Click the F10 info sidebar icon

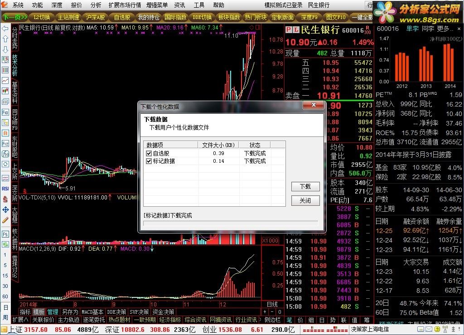[x=5, y=112]
